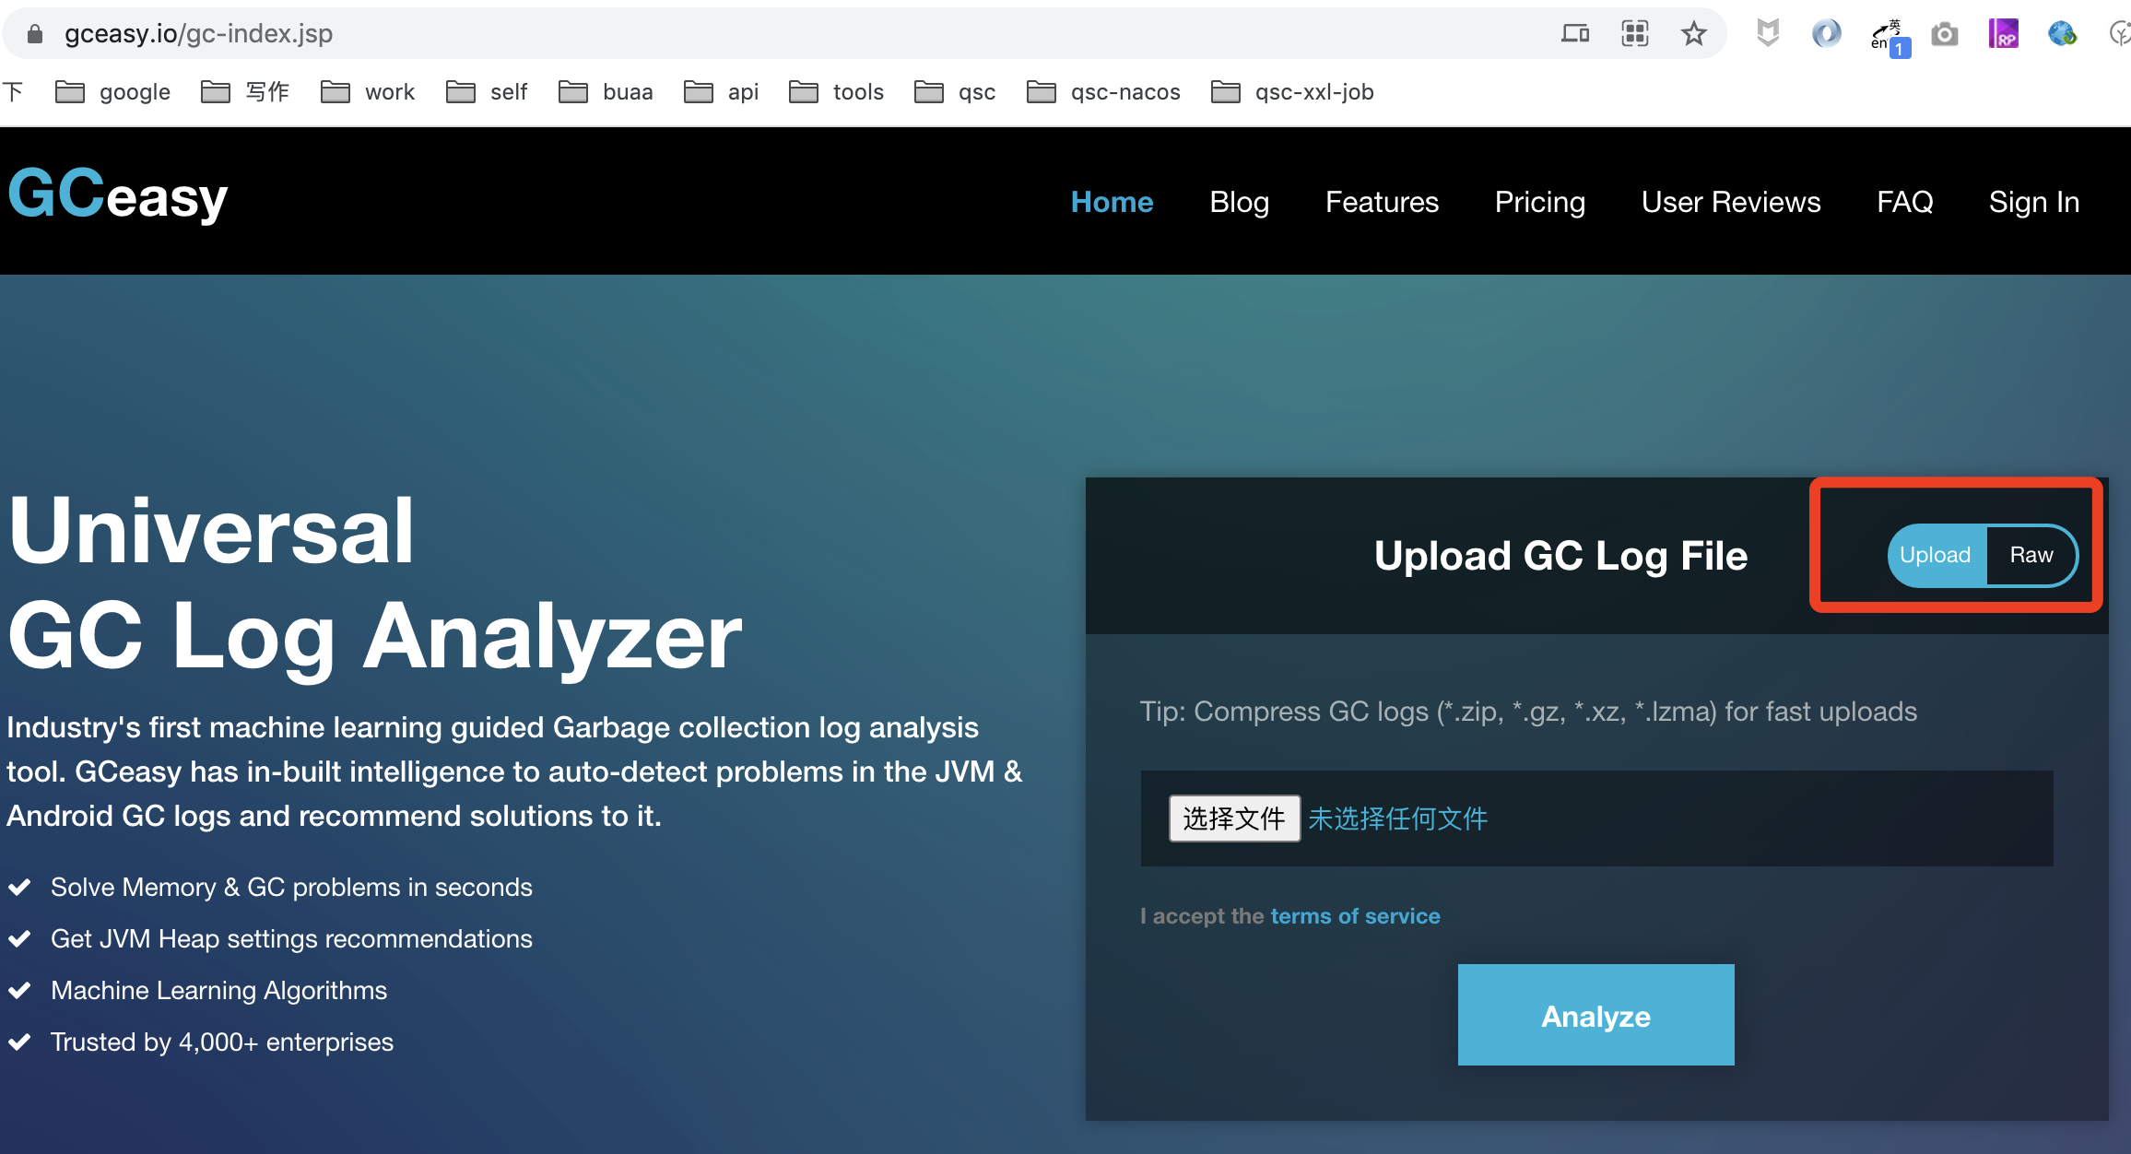
Task: Go to the Home nav item
Action: tap(1112, 202)
